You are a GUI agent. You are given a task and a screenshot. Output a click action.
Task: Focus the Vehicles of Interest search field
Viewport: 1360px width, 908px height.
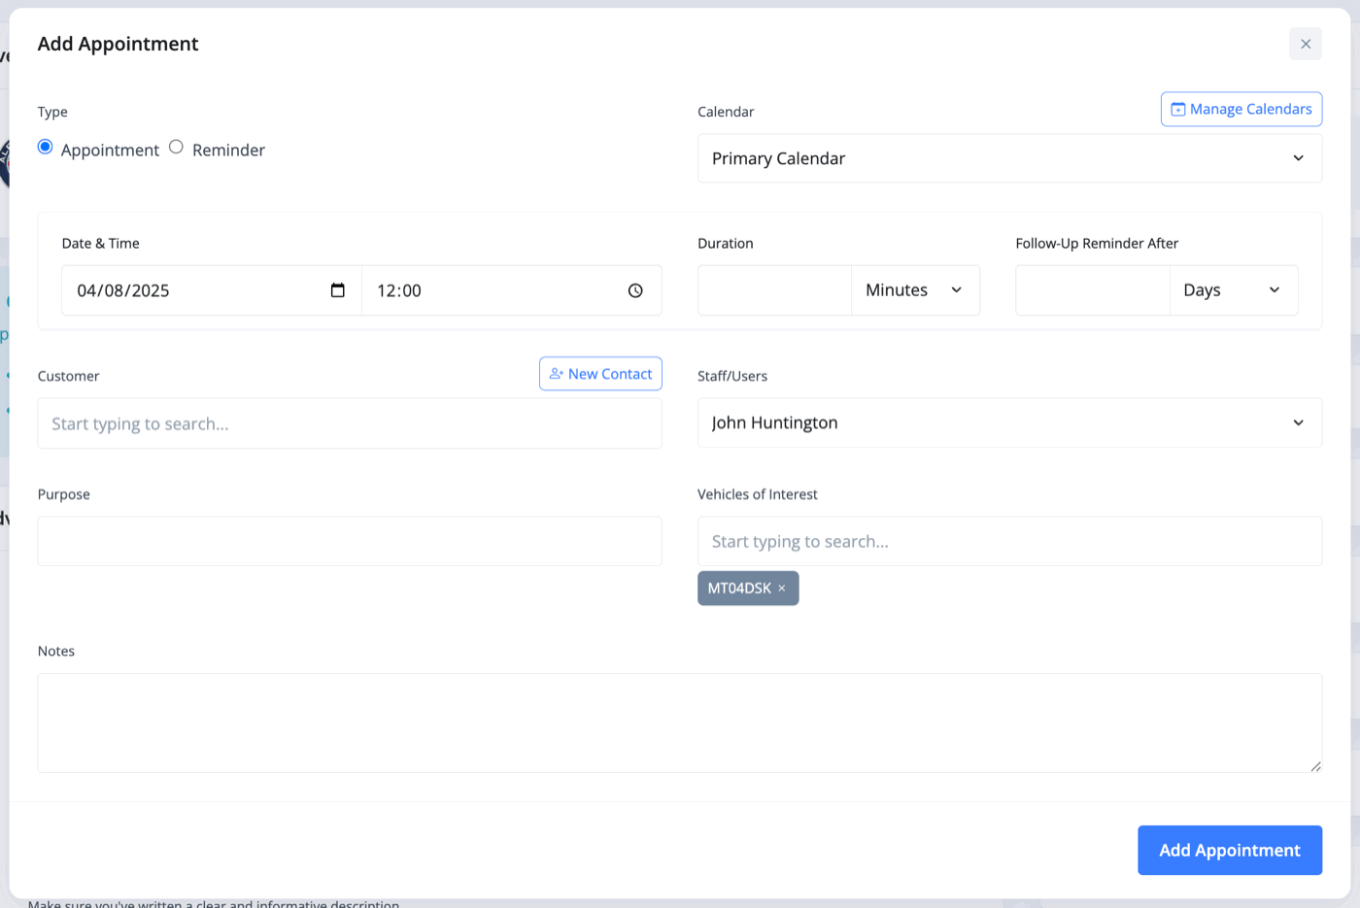click(x=1009, y=541)
